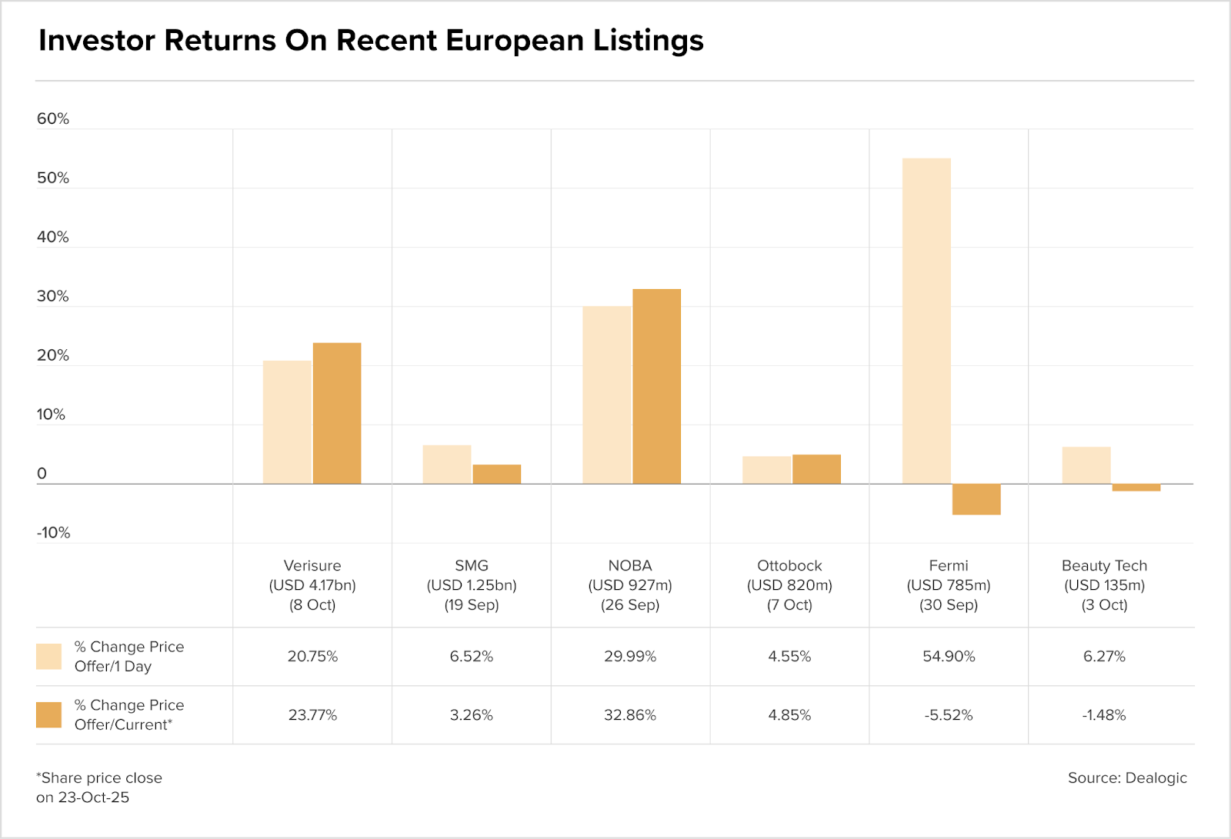Click SMG's dark current return bar
This screenshot has width=1231, height=839.
(496, 474)
